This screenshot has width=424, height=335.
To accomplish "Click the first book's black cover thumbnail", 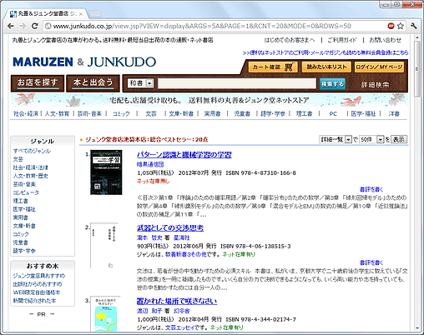I will click(106, 172).
